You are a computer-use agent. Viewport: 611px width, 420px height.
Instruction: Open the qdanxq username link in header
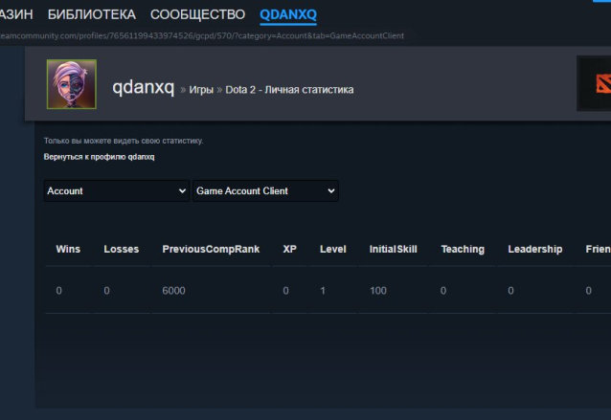[x=143, y=88]
